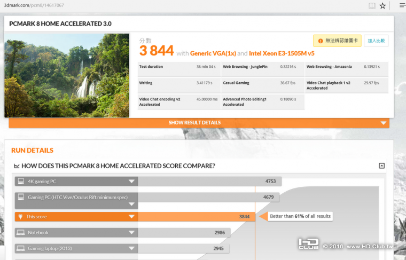The image size is (406, 260).
Task: Click the chart icon beside score compare heading
Action: click(x=17, y=166)
